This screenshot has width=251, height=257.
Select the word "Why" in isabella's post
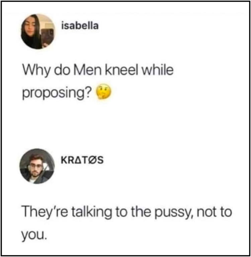pyautogui.click(x=36, y=71)
